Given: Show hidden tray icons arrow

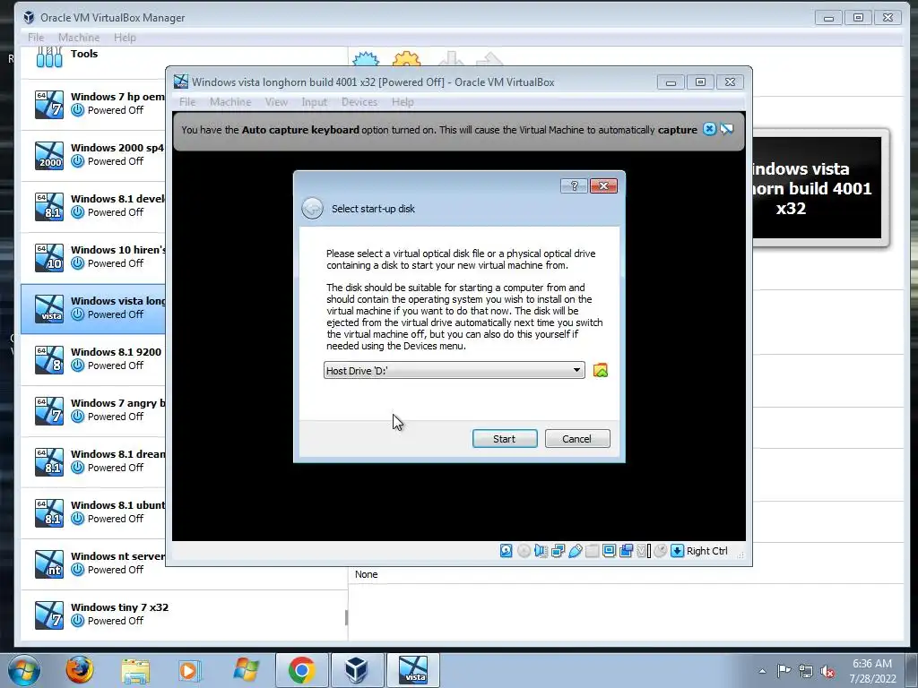Looking at the screenshot, I should [x=762, y=671].
